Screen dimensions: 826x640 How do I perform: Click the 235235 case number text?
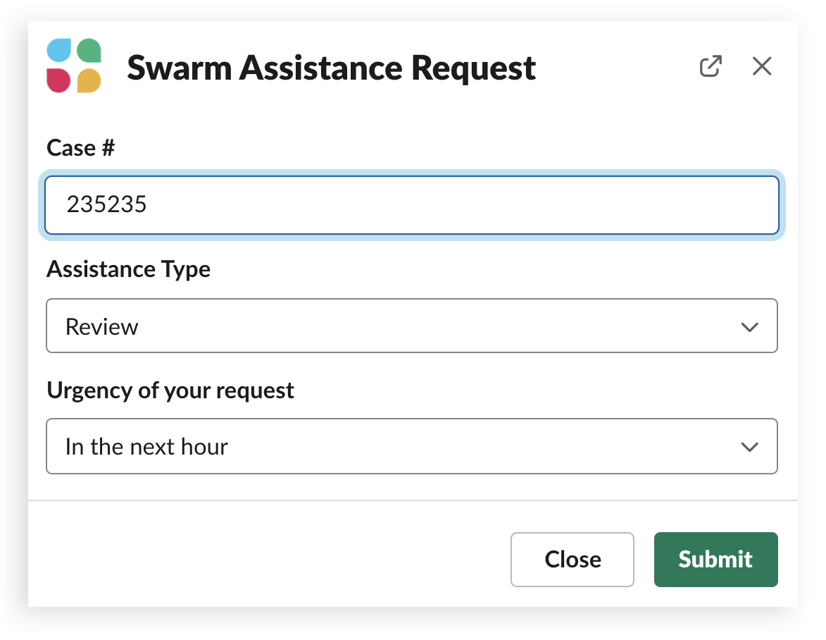(x=106, y=204)
